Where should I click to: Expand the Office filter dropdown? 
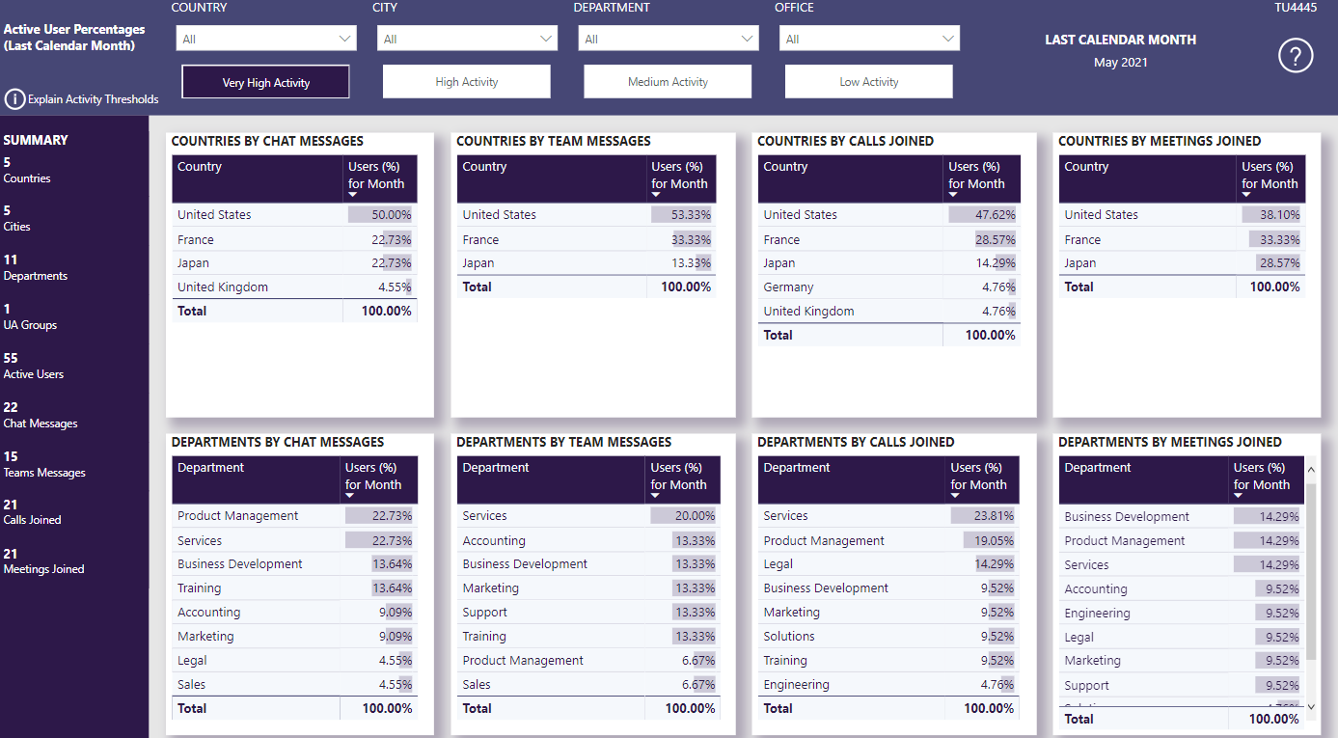[869, 39]
